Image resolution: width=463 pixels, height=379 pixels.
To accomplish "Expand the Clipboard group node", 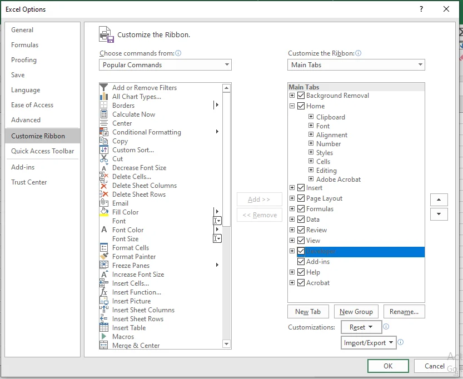I will pyautogui.click(x=311, y=117).
